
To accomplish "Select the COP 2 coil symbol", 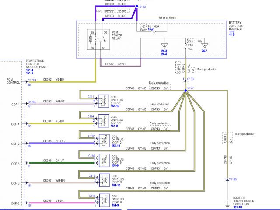I will coord(104,140).
